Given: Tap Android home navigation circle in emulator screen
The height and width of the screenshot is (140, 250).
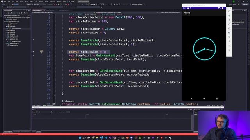Looking at the screenshot, I should point(204,98).
